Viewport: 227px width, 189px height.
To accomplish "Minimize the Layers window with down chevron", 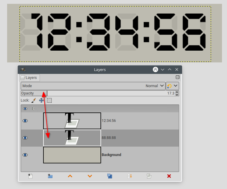I will [x=163, y=70].
